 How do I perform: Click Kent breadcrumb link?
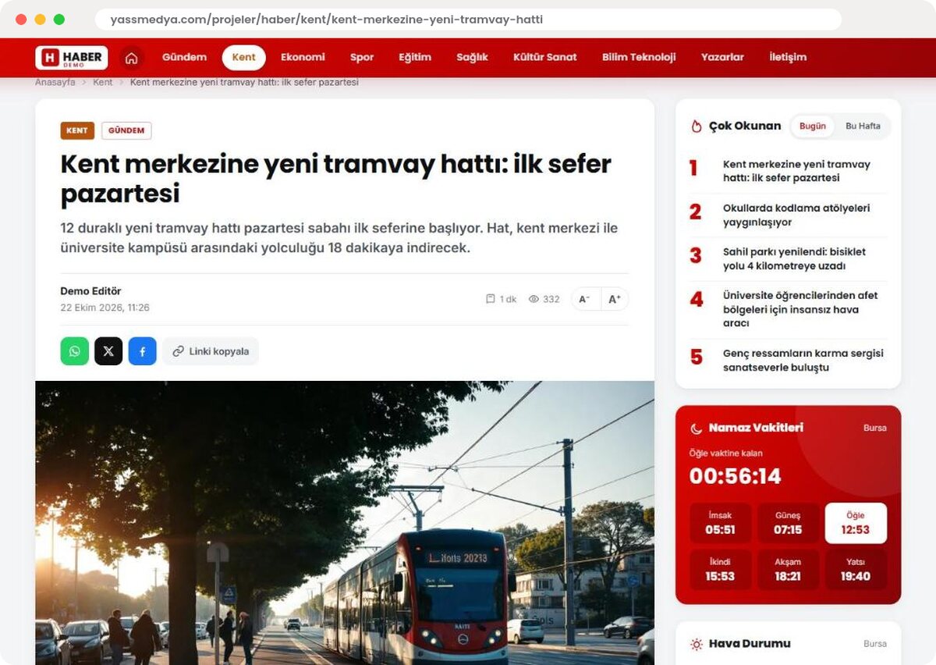(x=103, y=82)
